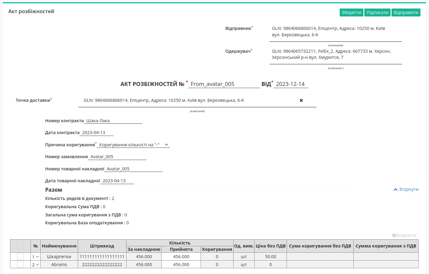Screen dimensions: 429x274
Task: Open the Причина коригування dropdown
Action: (x=133, y=145)
